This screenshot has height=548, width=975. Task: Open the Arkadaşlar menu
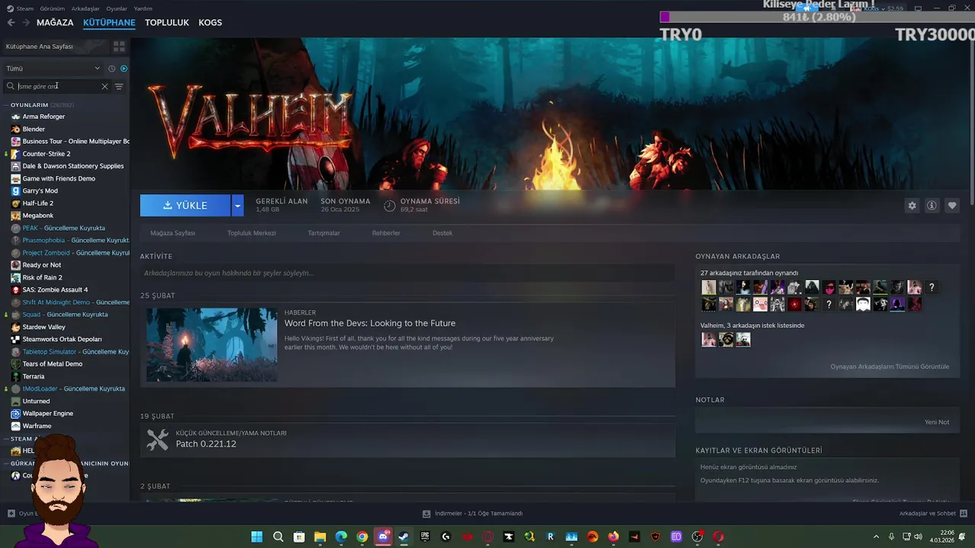click(85, 8)
